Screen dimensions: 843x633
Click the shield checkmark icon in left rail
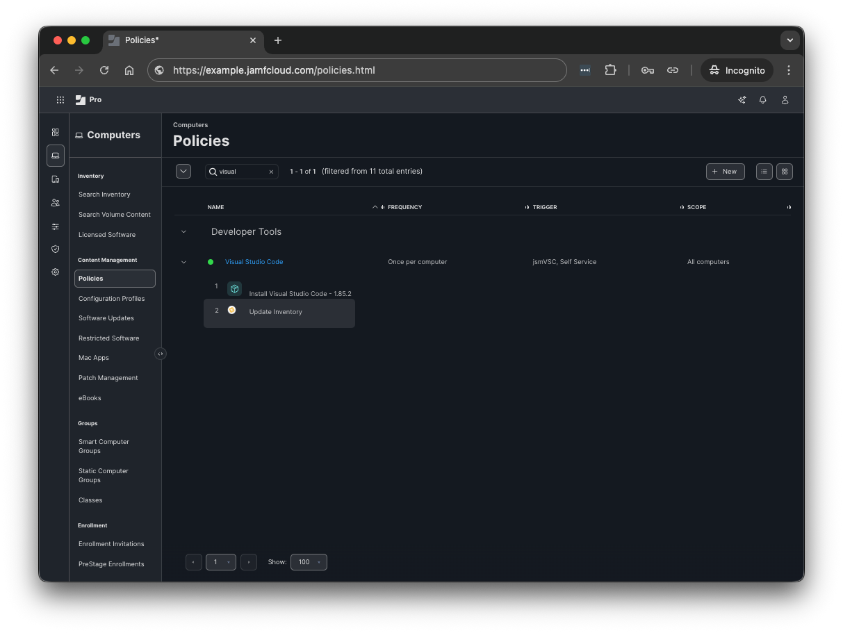(56, 249)
